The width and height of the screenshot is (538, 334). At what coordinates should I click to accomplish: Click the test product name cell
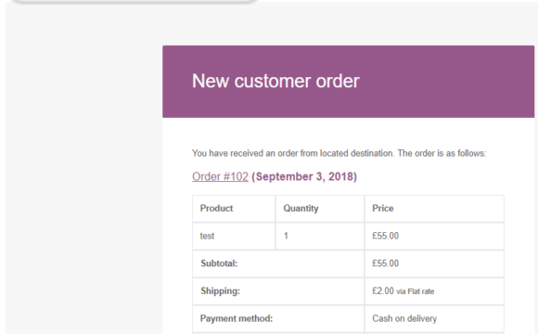234,236
